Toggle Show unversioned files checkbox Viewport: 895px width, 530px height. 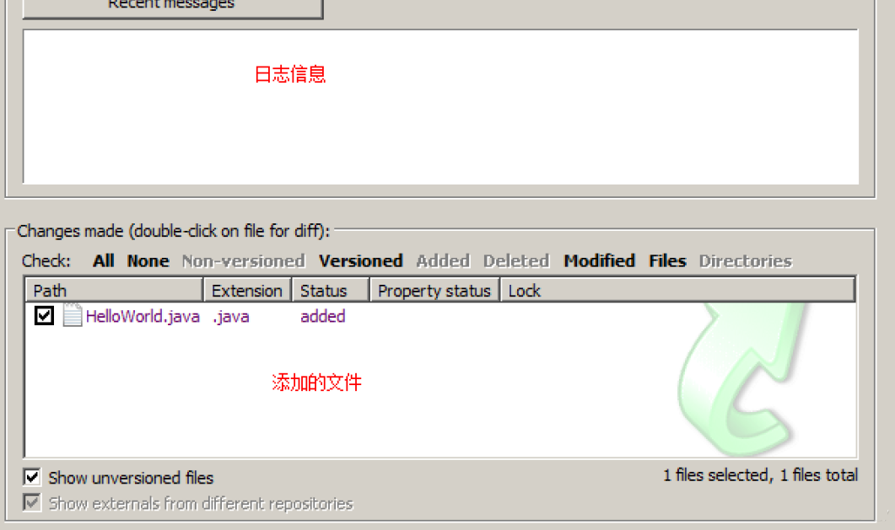32,477
